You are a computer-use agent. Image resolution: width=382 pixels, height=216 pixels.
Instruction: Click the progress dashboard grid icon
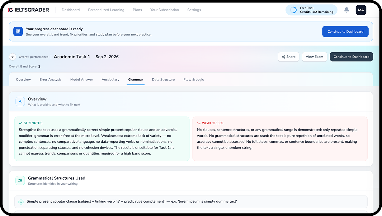coord(18,31)
